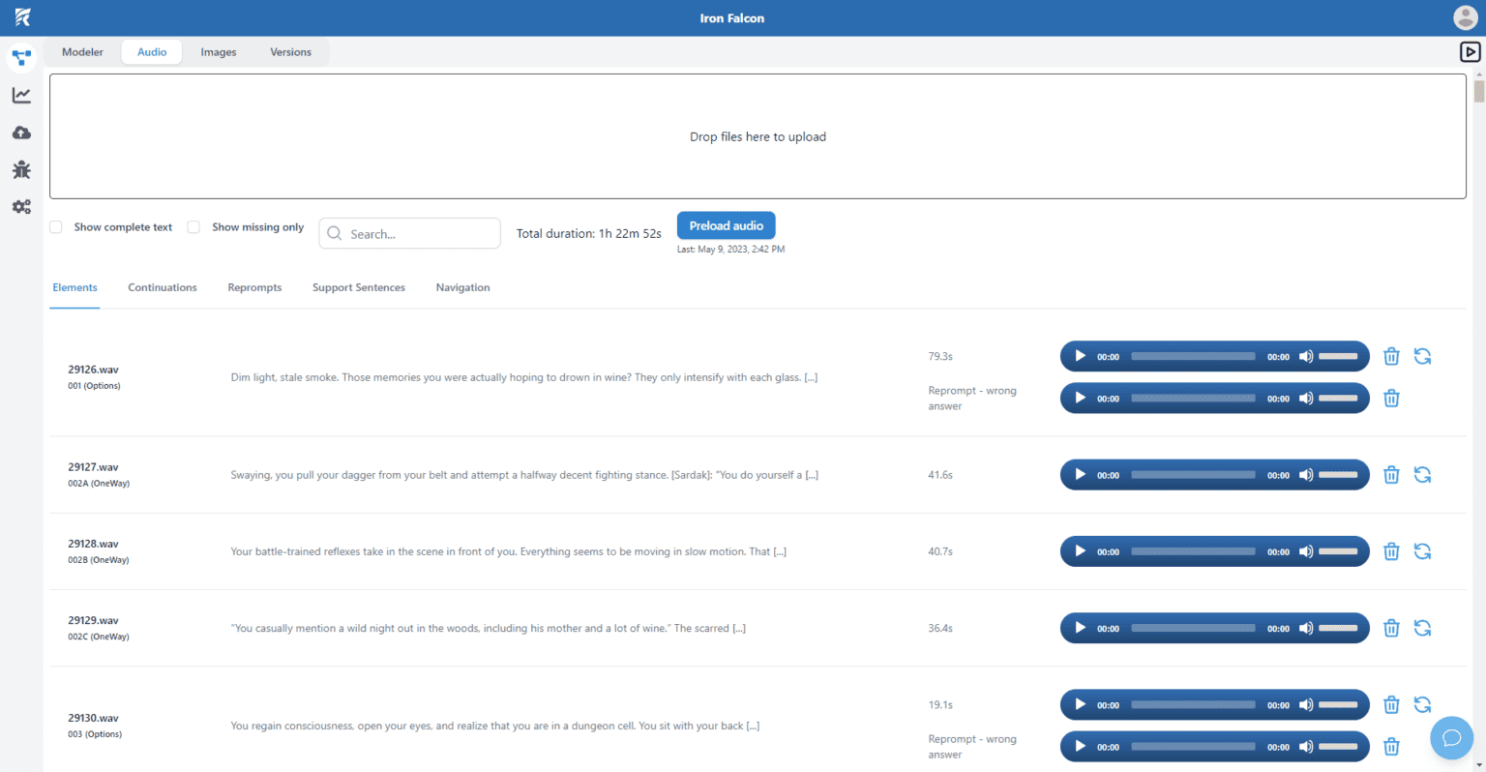Image resolution: width=1486 pixels, height=772 pixels.
Task: Enable the Show missing only checkbox
Action: [x=193, y=226]
